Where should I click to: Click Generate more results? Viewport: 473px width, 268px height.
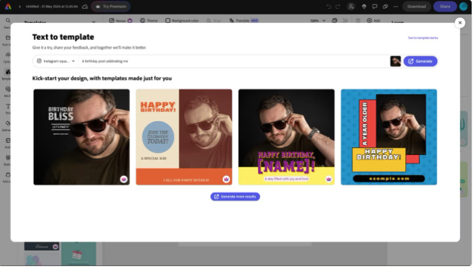tap(235, 197)
